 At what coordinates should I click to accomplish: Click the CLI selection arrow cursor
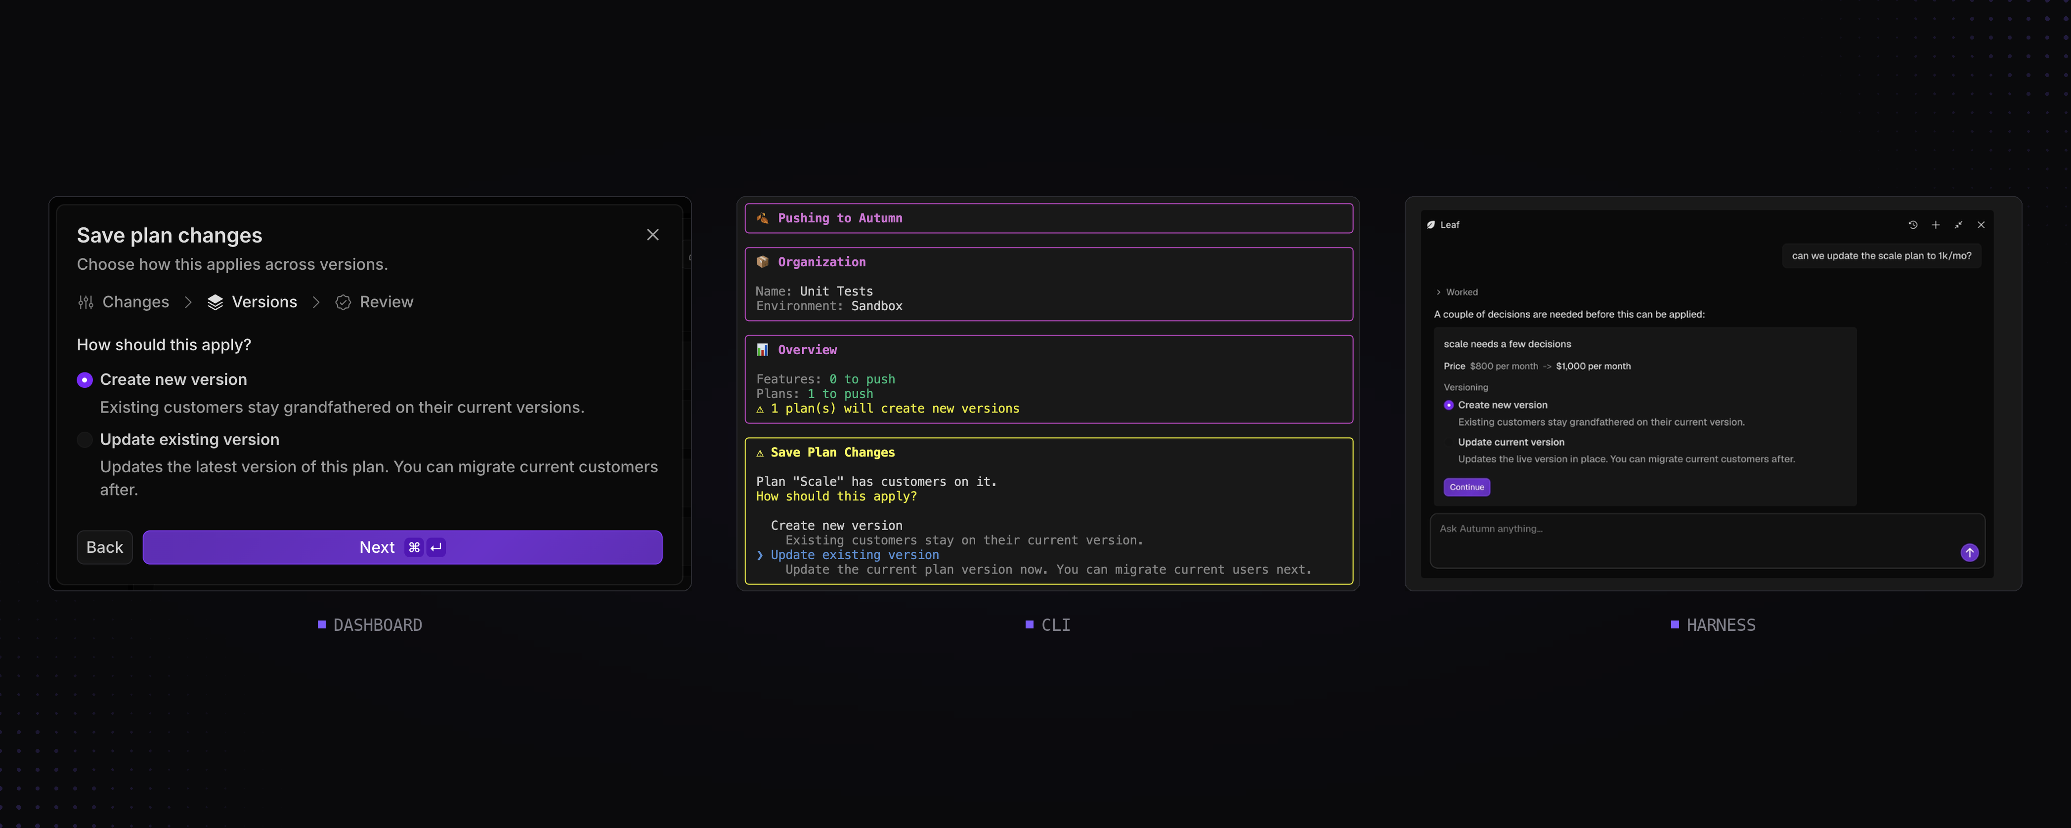[x=760, y=555]
